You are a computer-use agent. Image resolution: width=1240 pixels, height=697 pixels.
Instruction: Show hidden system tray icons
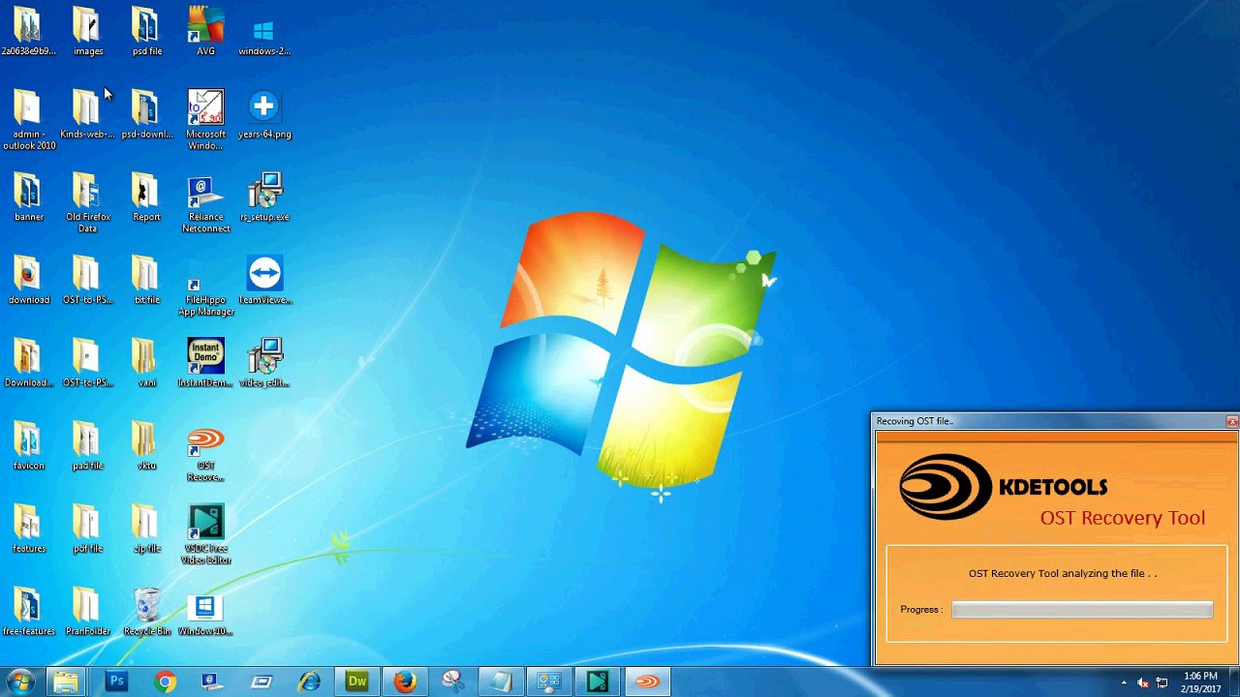1124,682
